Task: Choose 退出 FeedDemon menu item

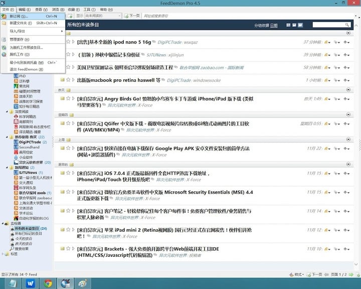Action: (x=33, y=69)
